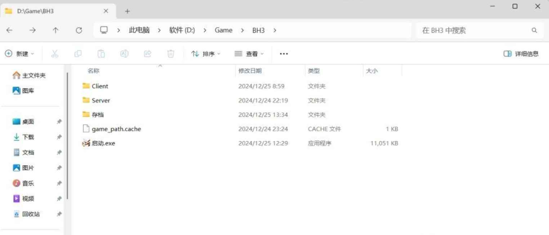
Task: Refresh the current folder view
Action: (79, 30)
